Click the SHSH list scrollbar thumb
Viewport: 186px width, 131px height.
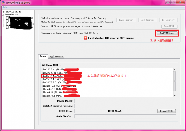coord(175,81)
